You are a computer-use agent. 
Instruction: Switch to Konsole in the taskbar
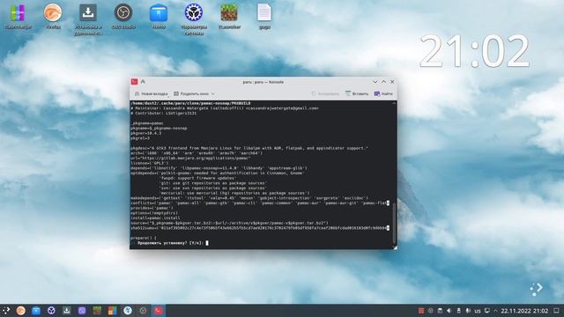click(159, 311)
